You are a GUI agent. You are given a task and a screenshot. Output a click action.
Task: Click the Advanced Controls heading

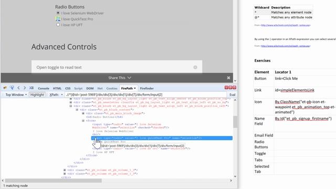click(x=64, y=47)
